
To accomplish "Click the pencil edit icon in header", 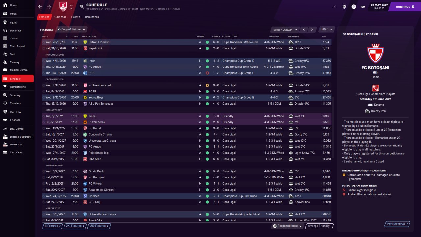I will coord(335,7).
